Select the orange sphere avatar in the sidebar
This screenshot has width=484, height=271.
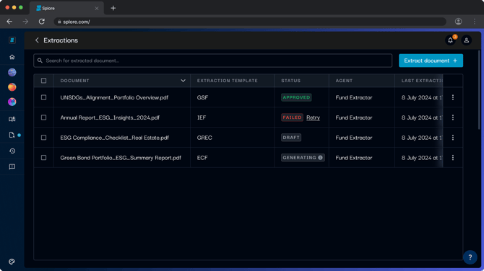tap(12, 86)
